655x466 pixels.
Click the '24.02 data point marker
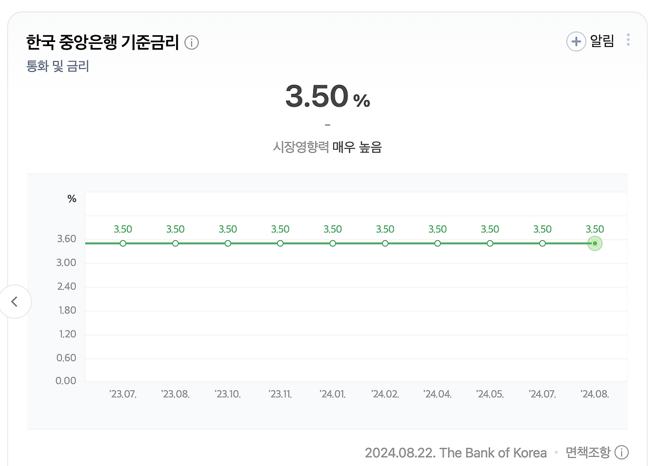pos(385,243)
